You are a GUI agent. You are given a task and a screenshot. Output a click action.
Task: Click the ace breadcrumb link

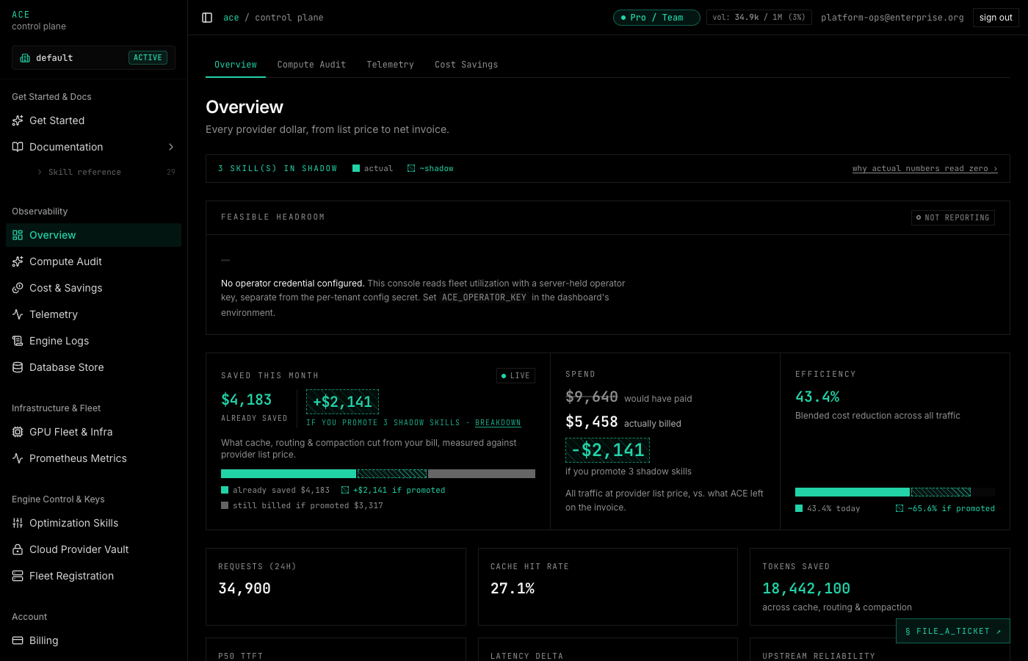(231, 18)
